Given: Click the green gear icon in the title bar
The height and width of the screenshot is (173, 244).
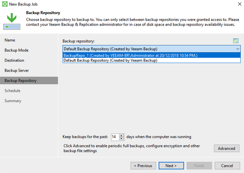Looking at the screenshot, I should pos(5,4).
